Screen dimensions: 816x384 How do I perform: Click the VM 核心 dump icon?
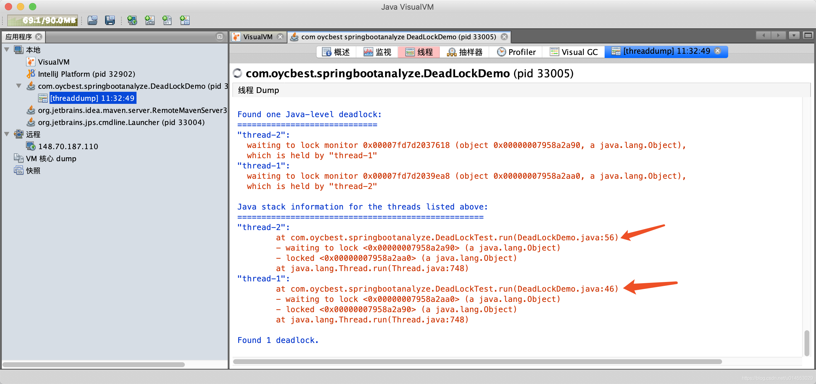pyautogui.click(x=19, y=158)
